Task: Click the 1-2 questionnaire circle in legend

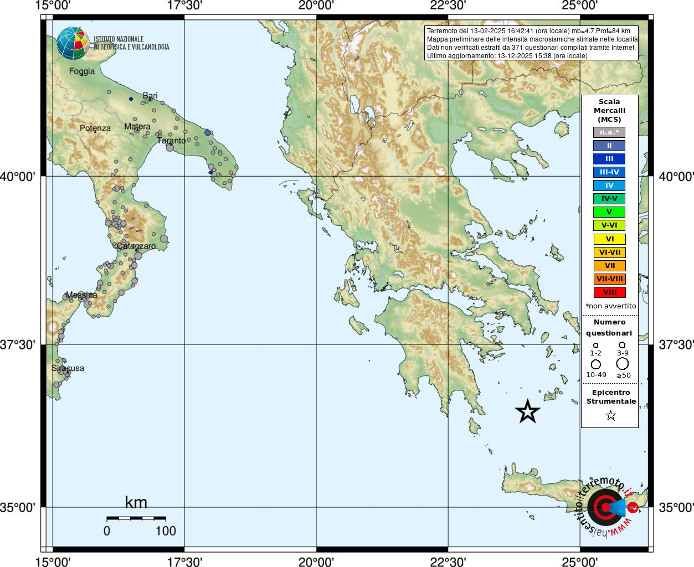Action: coord(595,345)
